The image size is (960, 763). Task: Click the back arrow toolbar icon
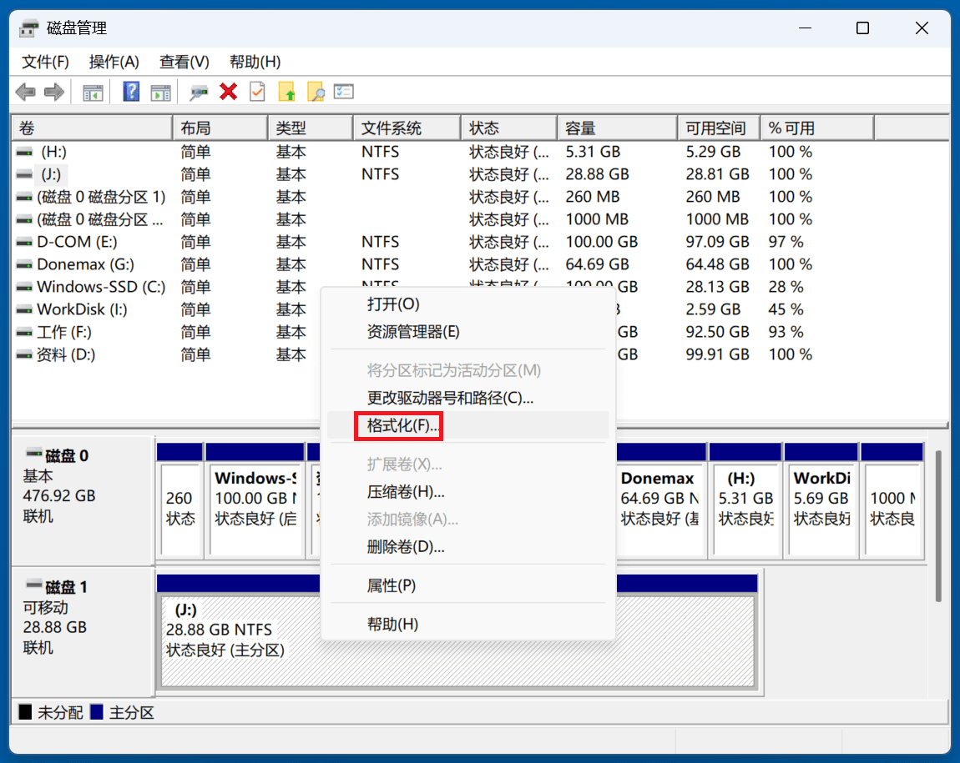coord(25,92)
